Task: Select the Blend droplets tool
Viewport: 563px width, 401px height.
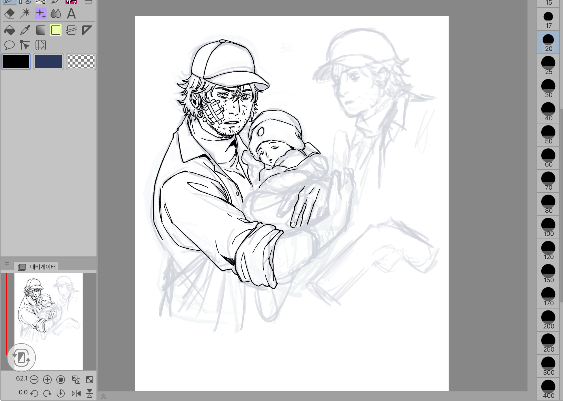Action: click(x=56, y=14)
